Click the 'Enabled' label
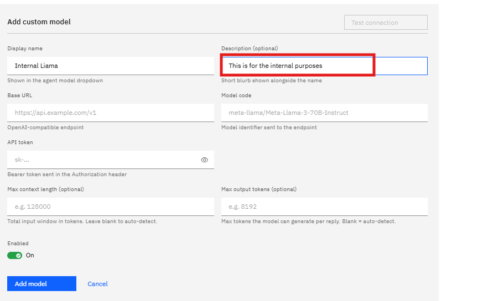 click(x=18, y=243)
